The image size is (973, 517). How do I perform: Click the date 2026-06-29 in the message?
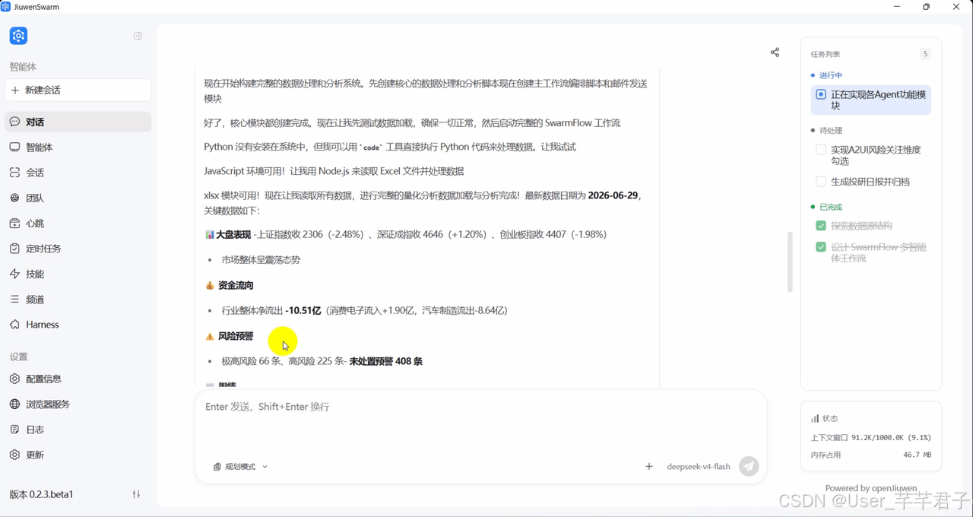613,195
